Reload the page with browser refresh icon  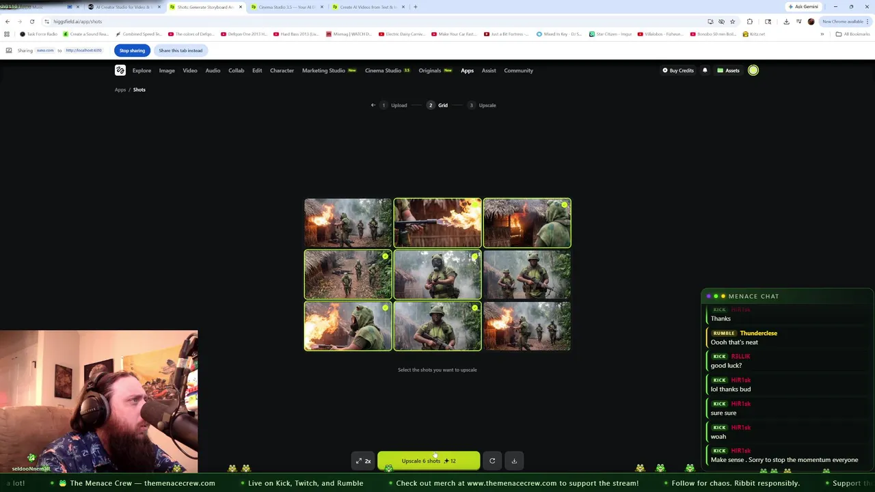click(x=31, y=21)
